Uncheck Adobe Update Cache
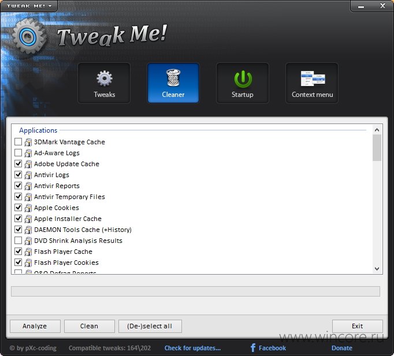The image size is (394, 356). tap(18, 164)
